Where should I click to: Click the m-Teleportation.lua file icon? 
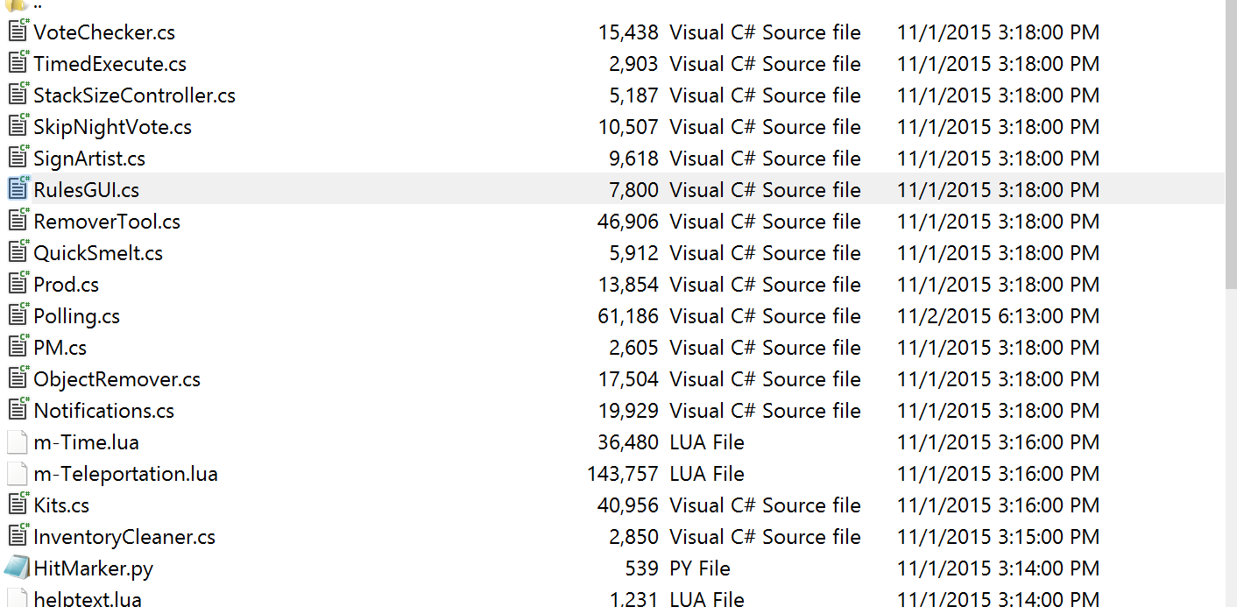coord(18,473)
